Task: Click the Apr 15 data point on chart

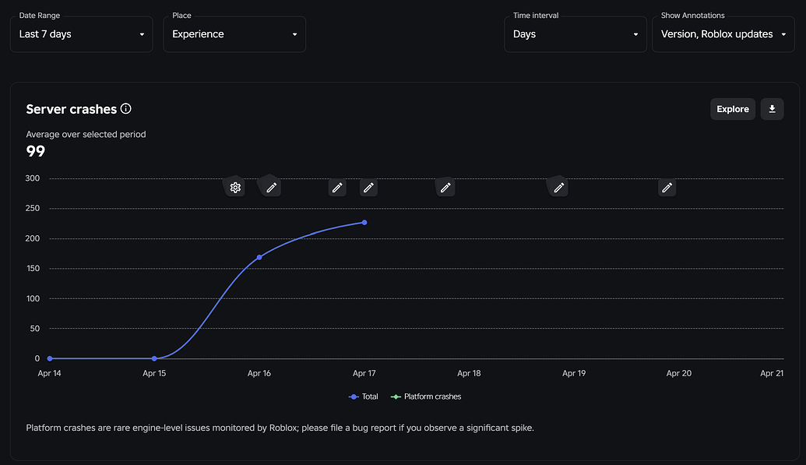Action: pyautogui.click(x=154, y=358)
